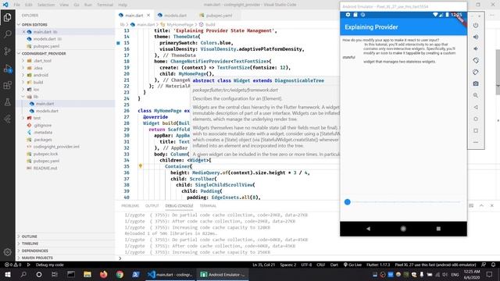Click the Flutter 1.17.3 version in status bar
The height and width of the screenshot is (281, 500).
pyautogui.click(x=378, y=265)
